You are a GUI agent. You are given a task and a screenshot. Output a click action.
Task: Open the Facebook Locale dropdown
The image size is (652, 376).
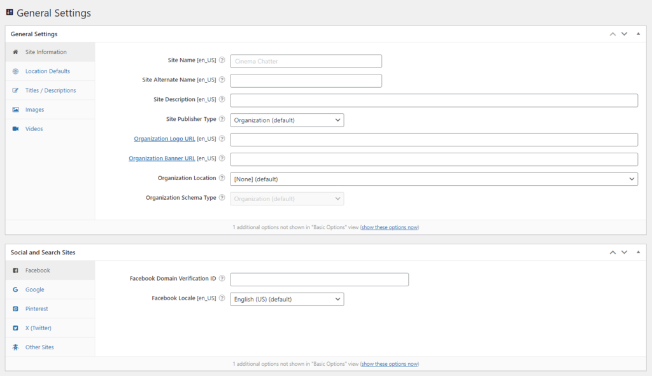(287, 298)
